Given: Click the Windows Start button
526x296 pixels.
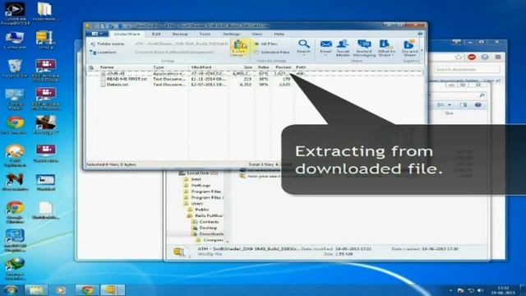Looking at the screenshot, I should tap(11, 290).
